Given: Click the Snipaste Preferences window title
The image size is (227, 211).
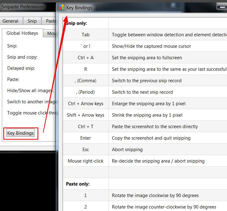Looking at the screenshot, I should coord(23,7).
